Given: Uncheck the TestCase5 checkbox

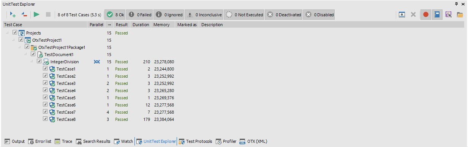Looking at the screenshot, I should [45, 97].
